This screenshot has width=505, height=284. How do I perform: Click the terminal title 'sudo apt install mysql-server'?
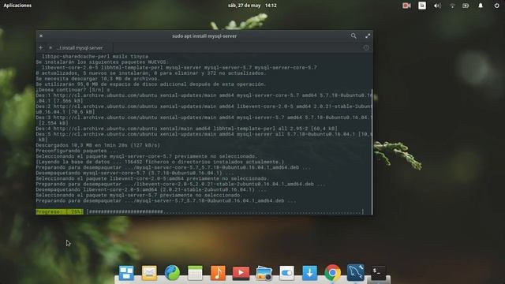pyautogui.click(x=204, y=36)
